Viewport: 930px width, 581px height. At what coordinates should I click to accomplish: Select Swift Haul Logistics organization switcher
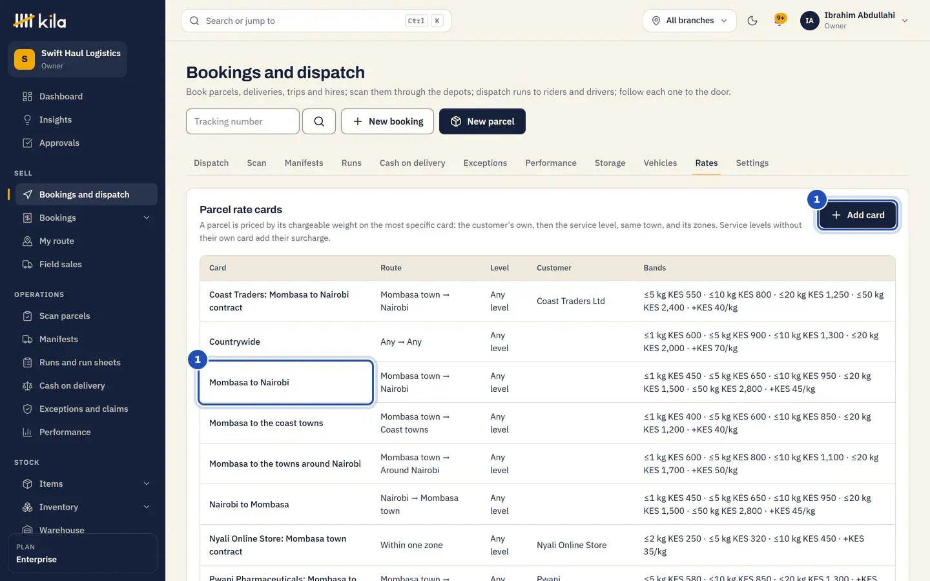[x=67, y=59]
